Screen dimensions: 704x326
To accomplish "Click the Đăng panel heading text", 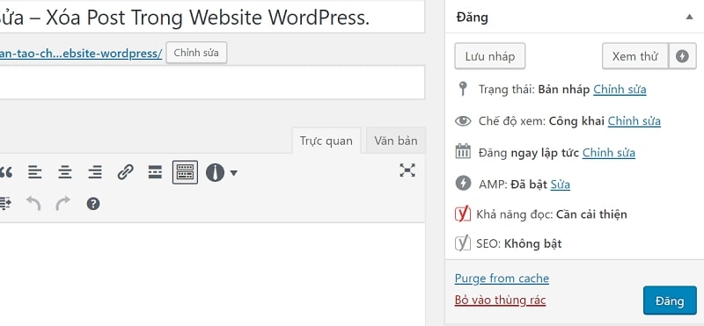I will (x=472, y=17).
